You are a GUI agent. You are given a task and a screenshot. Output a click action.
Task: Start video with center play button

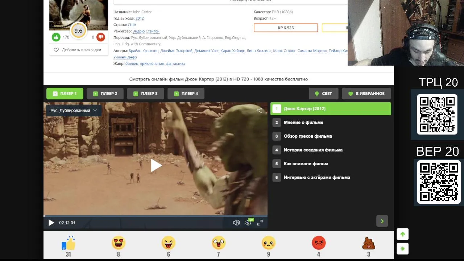[156, 166]
